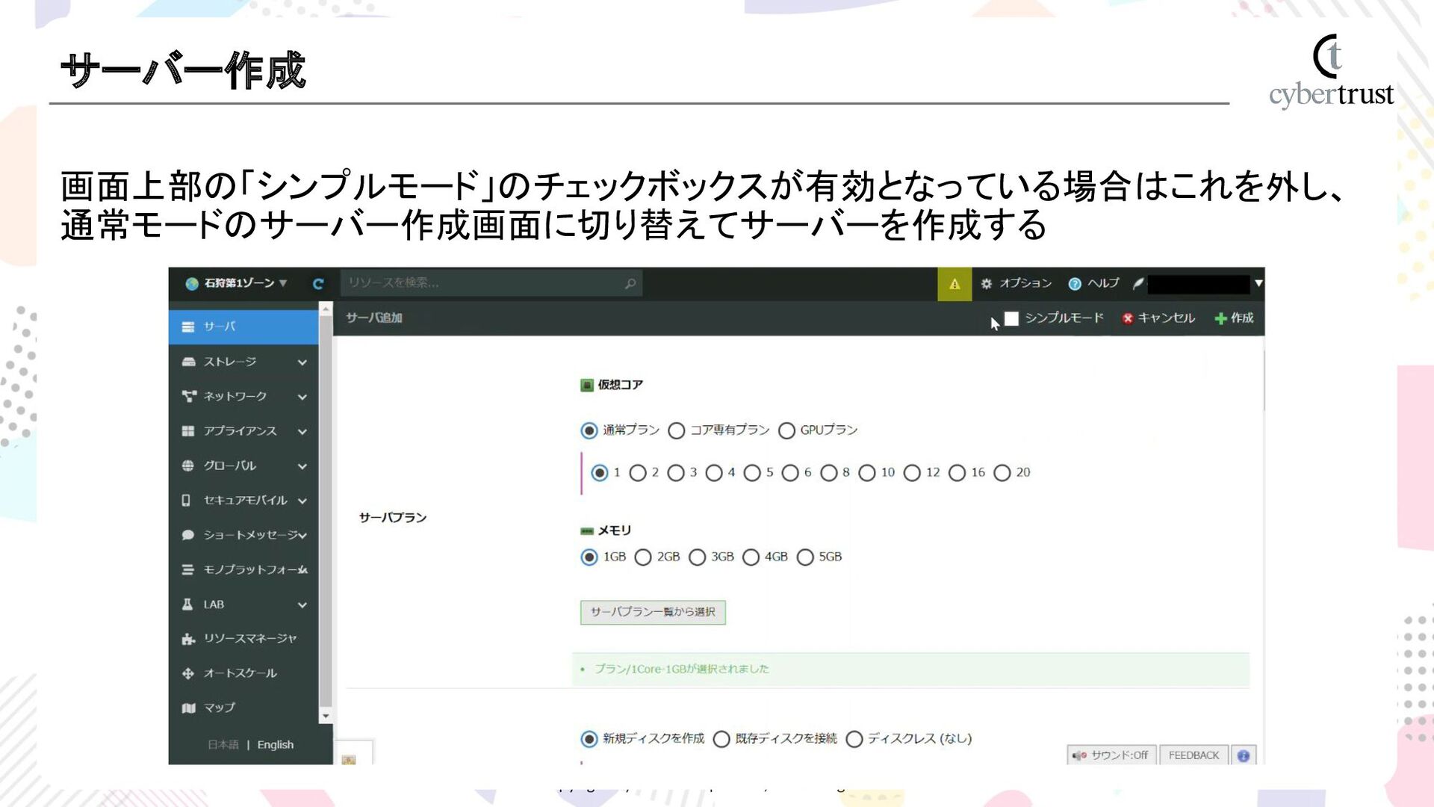Open the オートスケール menu item

243,673
